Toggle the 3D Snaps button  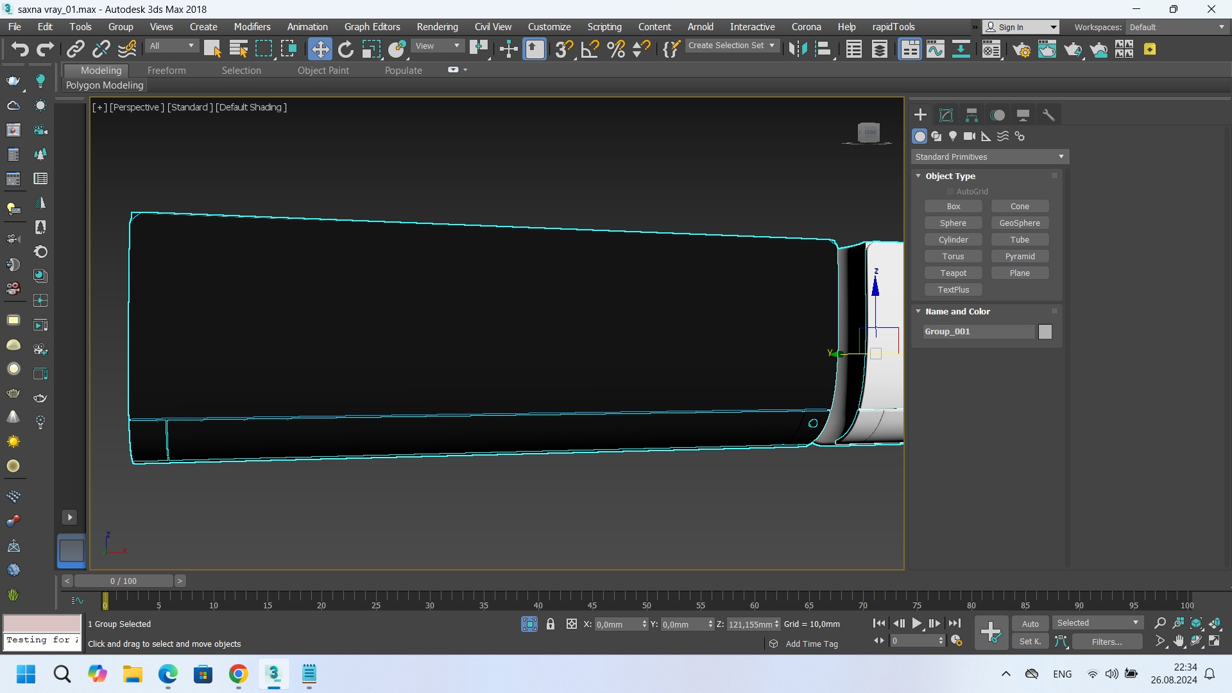click(x=563, y=49)
